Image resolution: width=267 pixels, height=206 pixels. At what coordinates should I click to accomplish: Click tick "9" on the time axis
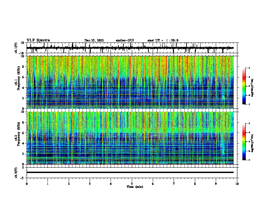pyautogui.click(x=216, y=184)
